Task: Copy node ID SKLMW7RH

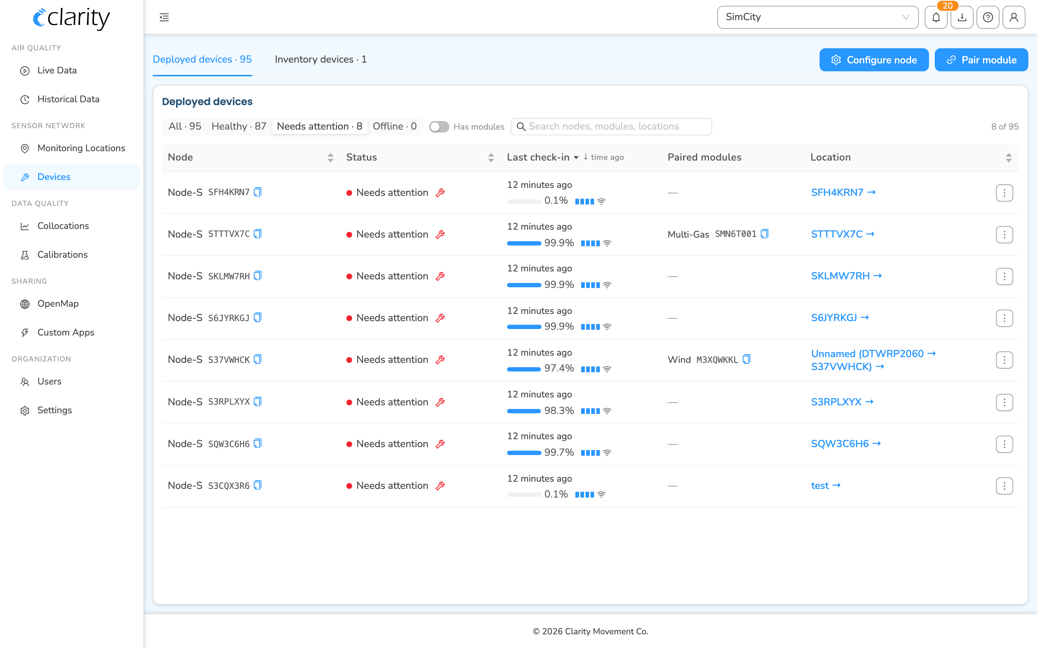Action: click(x=257, y=275)
